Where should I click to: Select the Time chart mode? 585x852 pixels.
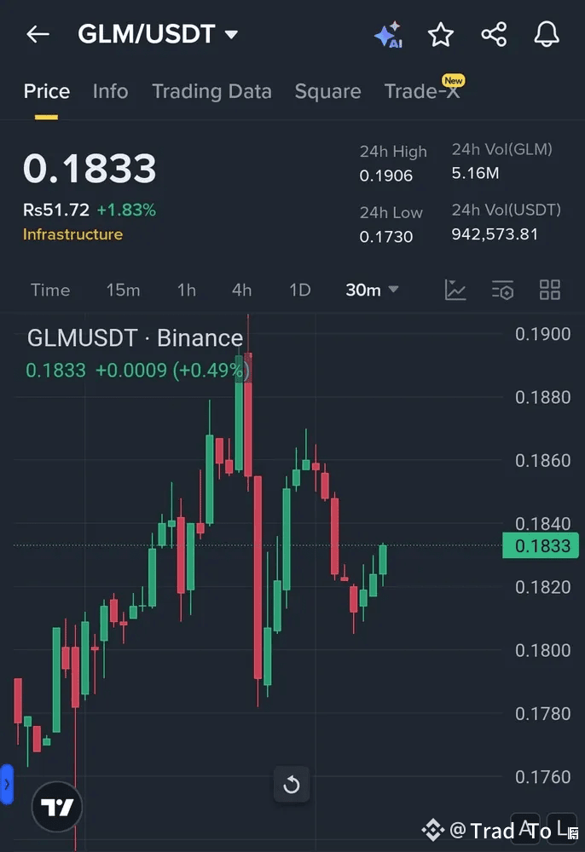coord(50,290)
